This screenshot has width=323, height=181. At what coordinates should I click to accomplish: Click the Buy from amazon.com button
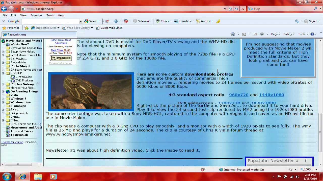click(x=61, y=58)
